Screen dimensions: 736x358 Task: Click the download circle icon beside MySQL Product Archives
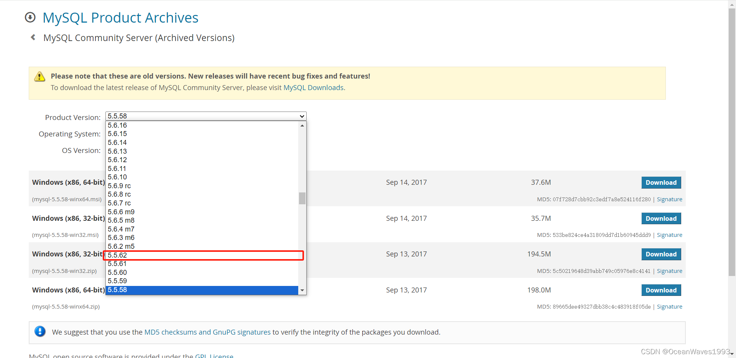click(x=30, y=18)
